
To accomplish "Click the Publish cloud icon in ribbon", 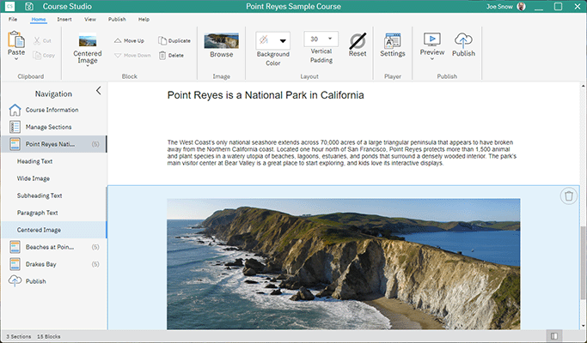I will [463, 40].
